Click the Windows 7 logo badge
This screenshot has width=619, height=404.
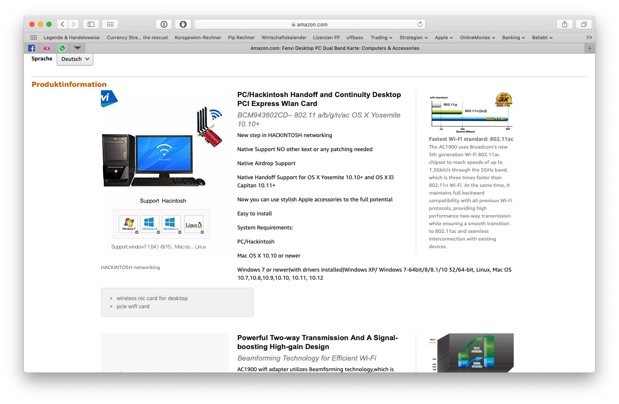pos(129,224)
